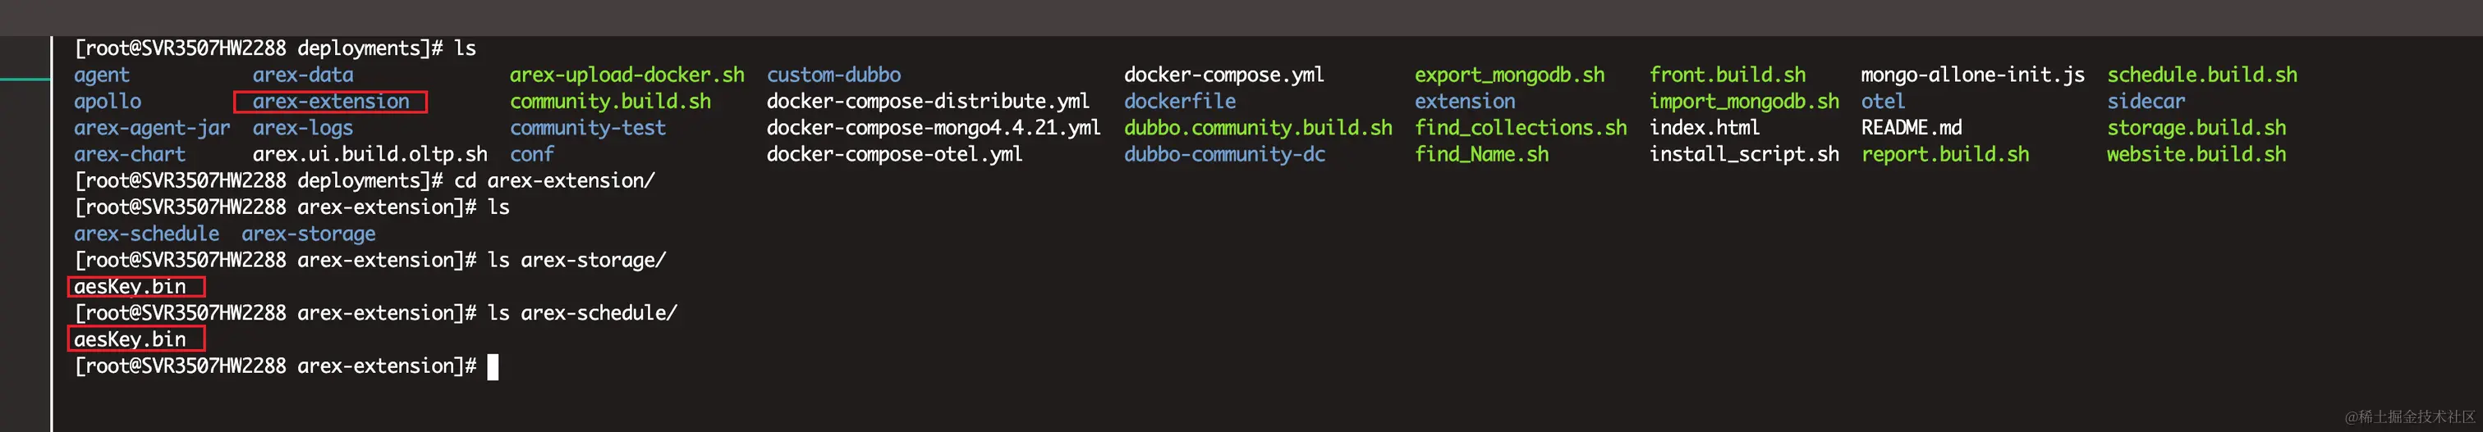Click the dubbo-community-dc directory name
The image size is (2483, 432).
click(1223, 154)
